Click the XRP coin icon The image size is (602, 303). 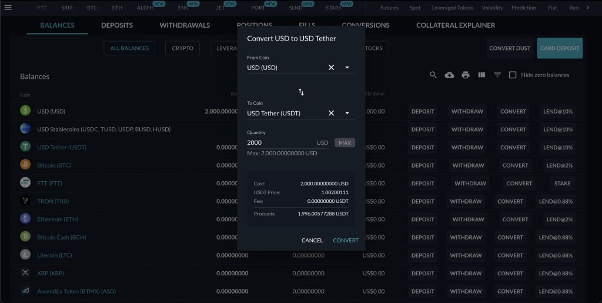(25, 272)
